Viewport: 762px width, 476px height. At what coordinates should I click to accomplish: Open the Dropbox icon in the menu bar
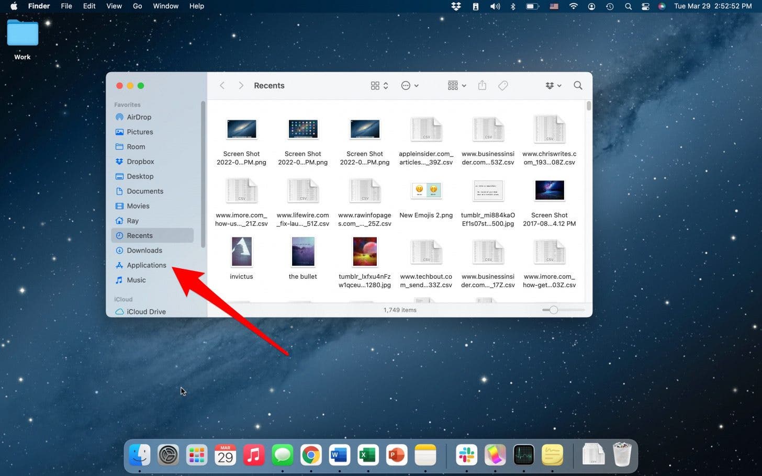[x=456, y=6]
